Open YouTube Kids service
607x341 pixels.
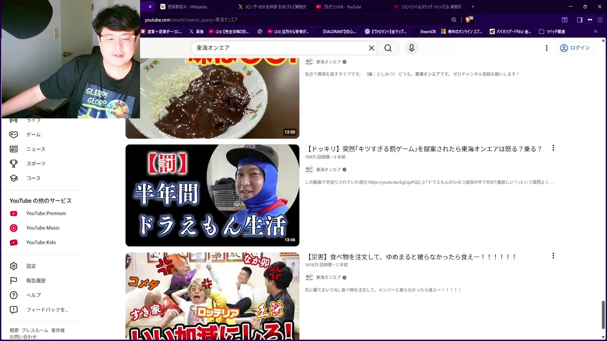pyautogui.click(x=42, y=242)
